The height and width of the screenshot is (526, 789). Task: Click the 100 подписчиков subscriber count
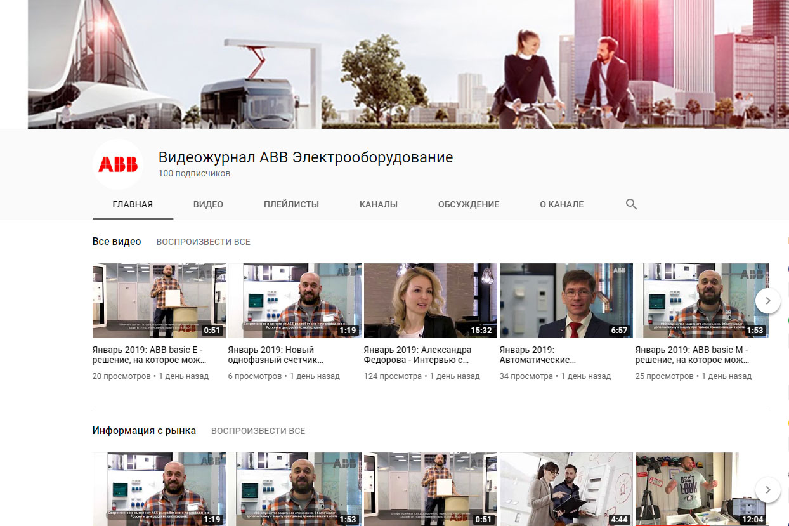pos(194,173)
